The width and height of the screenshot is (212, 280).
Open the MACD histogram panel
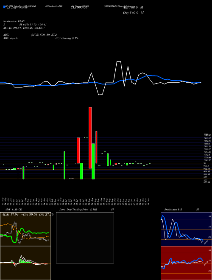(25, 263)
